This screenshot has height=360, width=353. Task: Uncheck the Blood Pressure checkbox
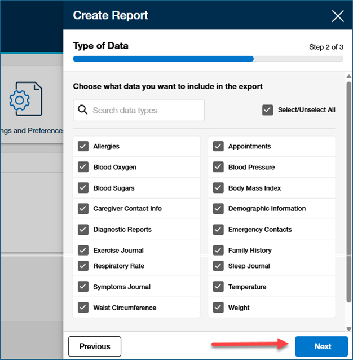218,167
